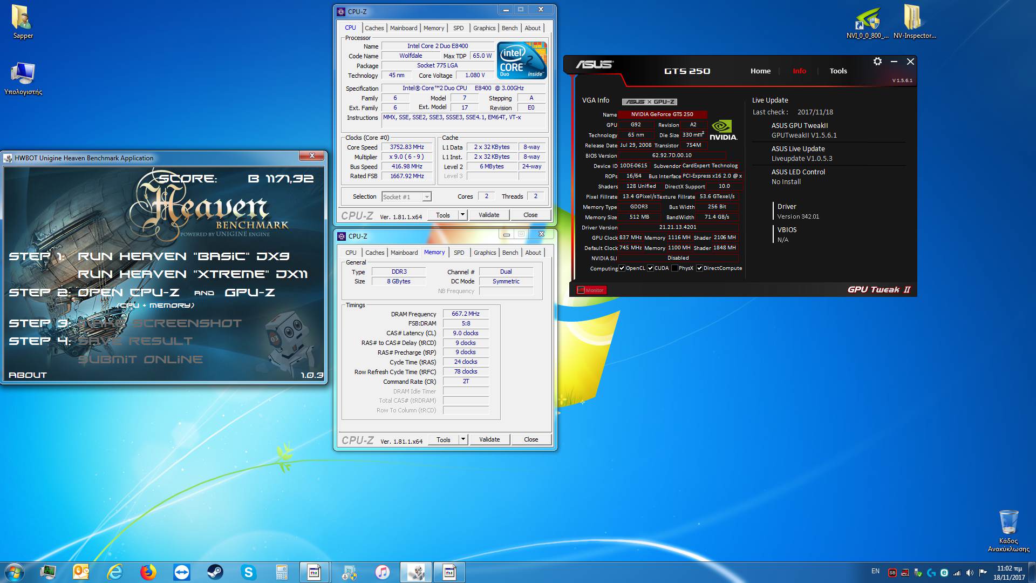Viewport: 1036px width, 583px height.
Task: Open the NV-Inspector folder icon
Action: point(914,22)
